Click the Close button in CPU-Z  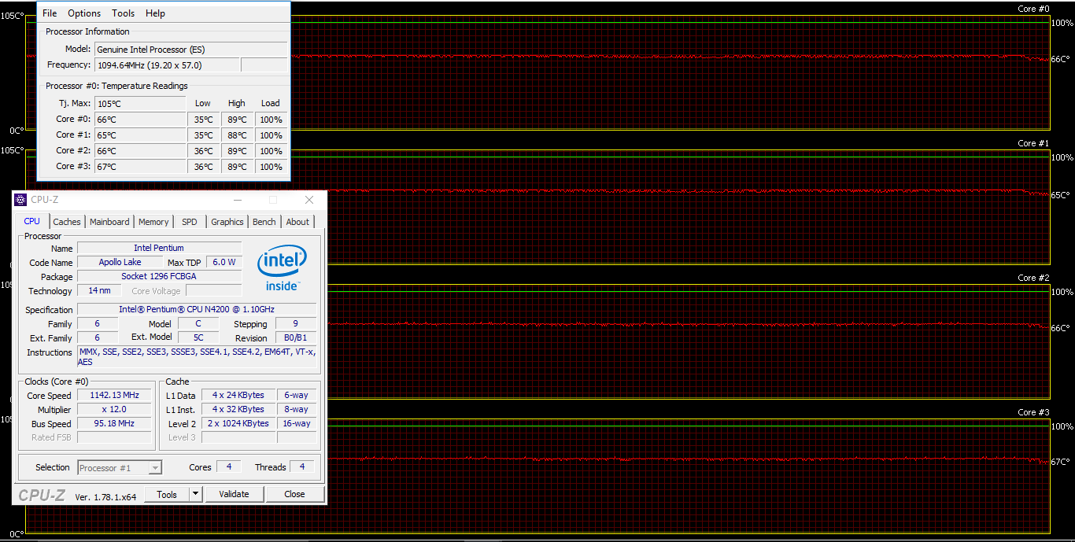point(294,494)
